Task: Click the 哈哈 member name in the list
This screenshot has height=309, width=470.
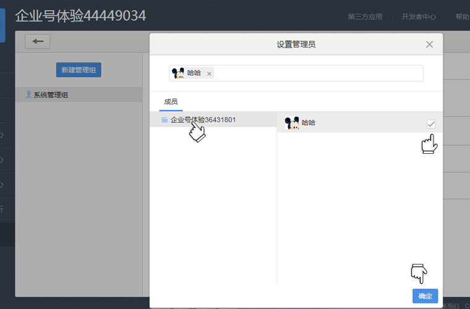Action: [308, 123]
